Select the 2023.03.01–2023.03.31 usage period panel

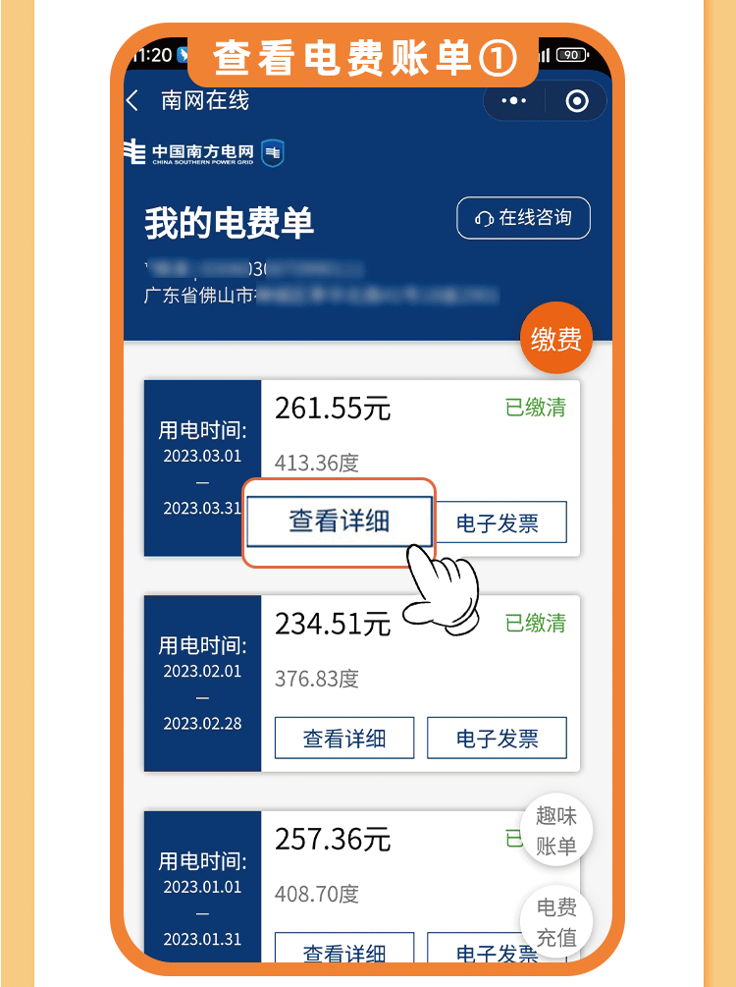click(202, 467)
